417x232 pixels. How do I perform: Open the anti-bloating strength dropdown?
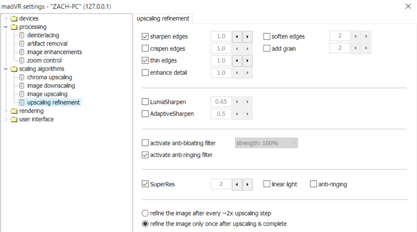[x=266, y=143]
